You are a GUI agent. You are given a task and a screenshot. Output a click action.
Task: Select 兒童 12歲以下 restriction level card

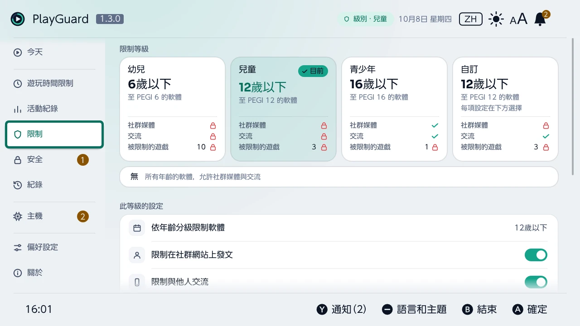click(283, 109)
